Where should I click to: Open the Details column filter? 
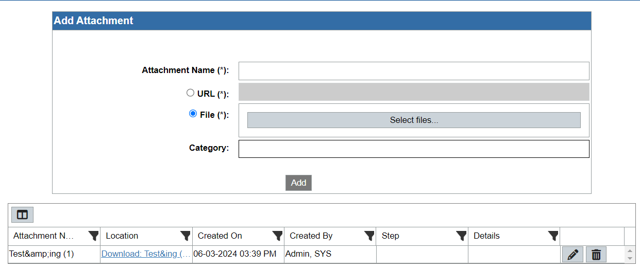click(553, 236)
